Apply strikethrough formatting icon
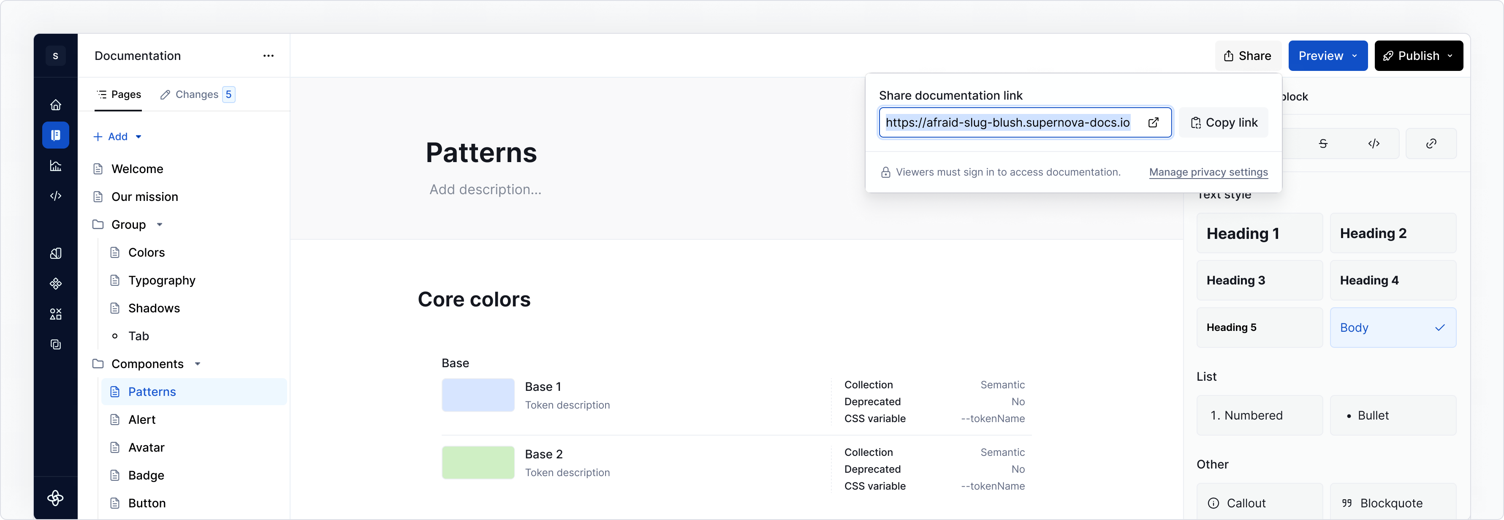 (1323, 144)
